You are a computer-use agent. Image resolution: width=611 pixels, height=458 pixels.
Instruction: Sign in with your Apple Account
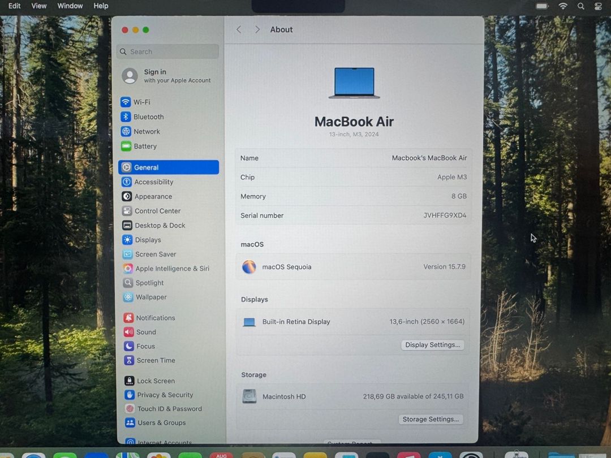[x=167, y=76]
